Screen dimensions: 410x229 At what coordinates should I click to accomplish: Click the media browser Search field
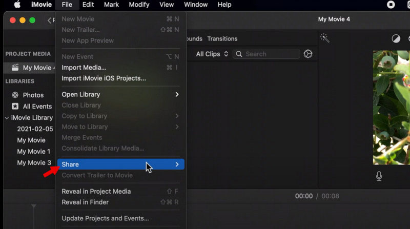click(x=266, y=54)
